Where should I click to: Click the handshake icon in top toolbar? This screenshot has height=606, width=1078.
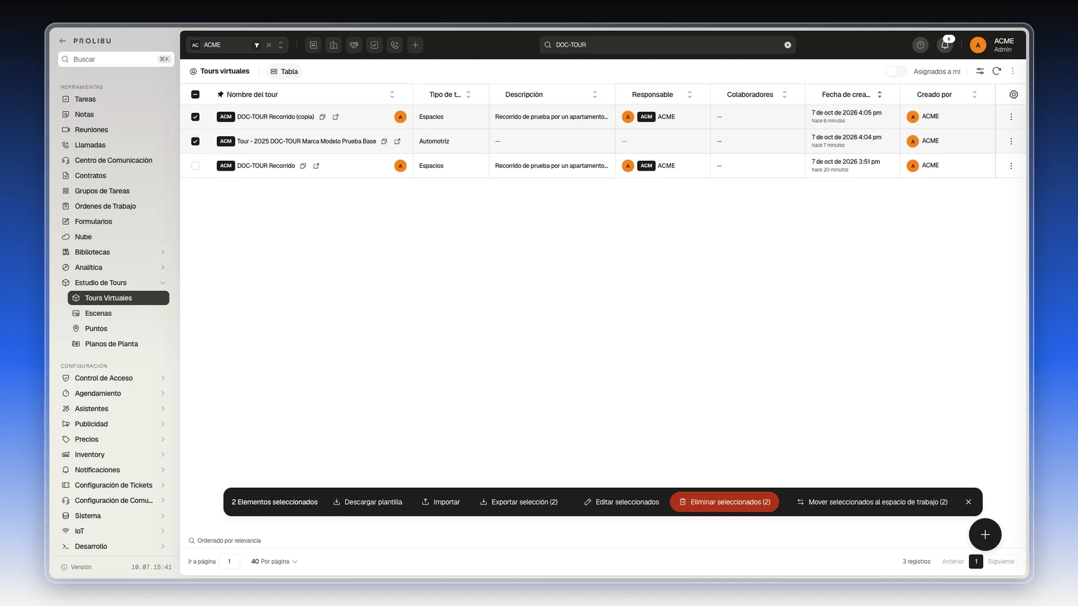354,45
